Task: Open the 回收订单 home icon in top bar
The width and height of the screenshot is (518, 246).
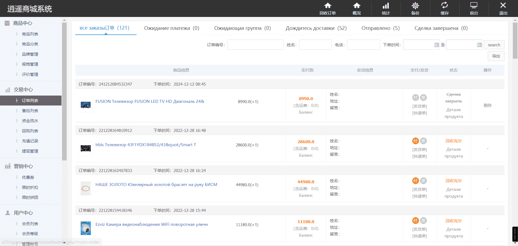Action: (328, 6)
